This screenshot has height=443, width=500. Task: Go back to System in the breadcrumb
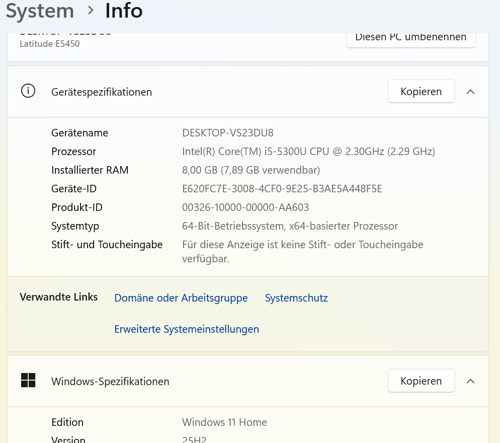coord(40,11)
